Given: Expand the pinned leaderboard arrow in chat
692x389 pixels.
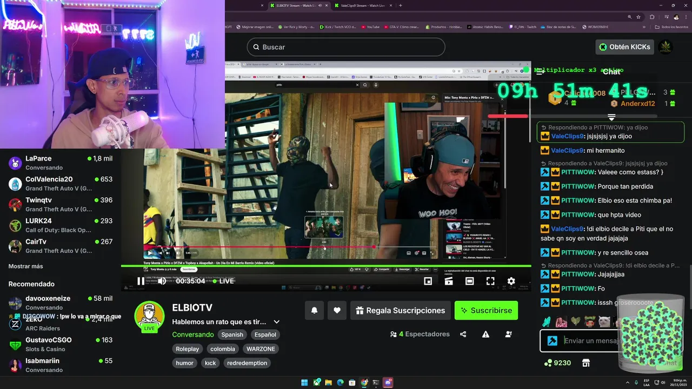Looking at the screenshot, I should [611, 117].
